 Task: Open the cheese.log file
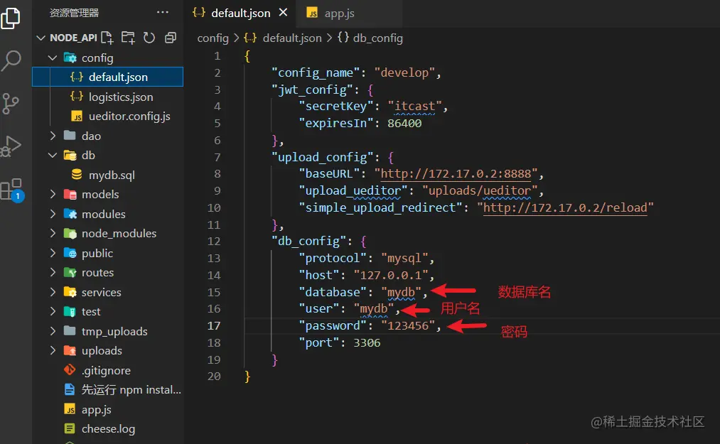pyautogui.click(x=107, y=429)
